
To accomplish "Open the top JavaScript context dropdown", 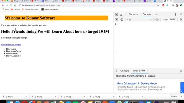I will (139, 19).
